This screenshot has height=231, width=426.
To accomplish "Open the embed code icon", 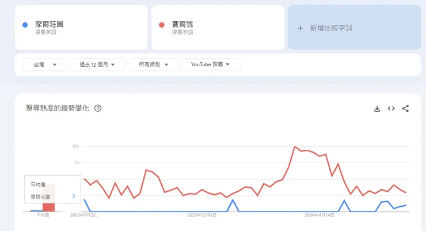I will (x=391, y=108).
